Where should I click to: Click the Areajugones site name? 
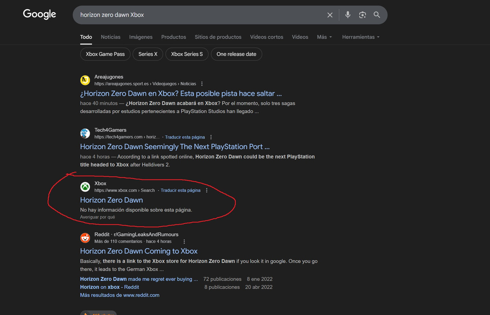109,77
